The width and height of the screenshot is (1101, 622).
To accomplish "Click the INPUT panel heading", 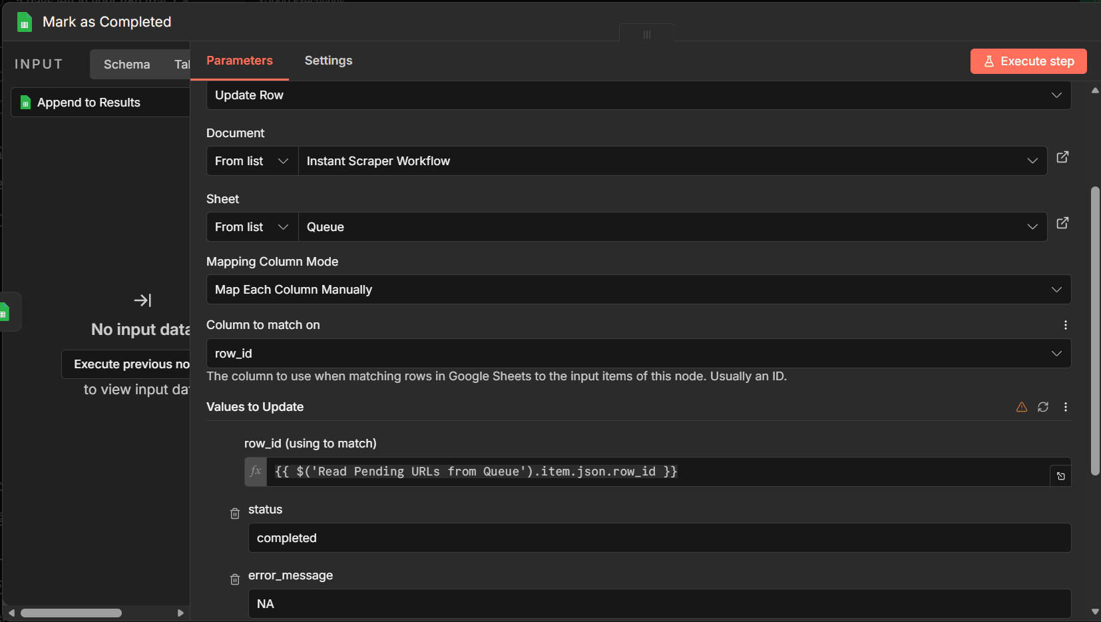I will [39, 64].
